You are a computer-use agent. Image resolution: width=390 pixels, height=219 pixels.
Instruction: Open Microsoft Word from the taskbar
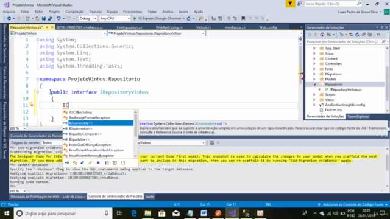(204, 214)
